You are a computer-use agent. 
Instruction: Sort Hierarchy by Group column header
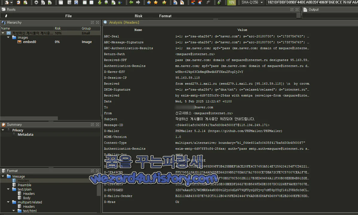click(x=91, y=28)
